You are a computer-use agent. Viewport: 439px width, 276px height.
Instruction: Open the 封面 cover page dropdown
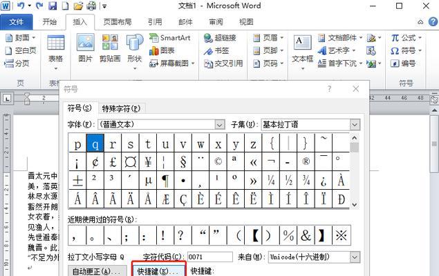(21, 37)
